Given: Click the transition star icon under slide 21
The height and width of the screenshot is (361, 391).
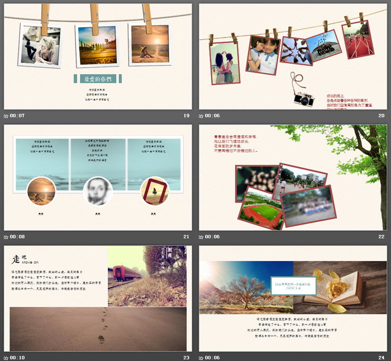Looking at the screenshot, I should pyautogui.click(x=6, y=237).
